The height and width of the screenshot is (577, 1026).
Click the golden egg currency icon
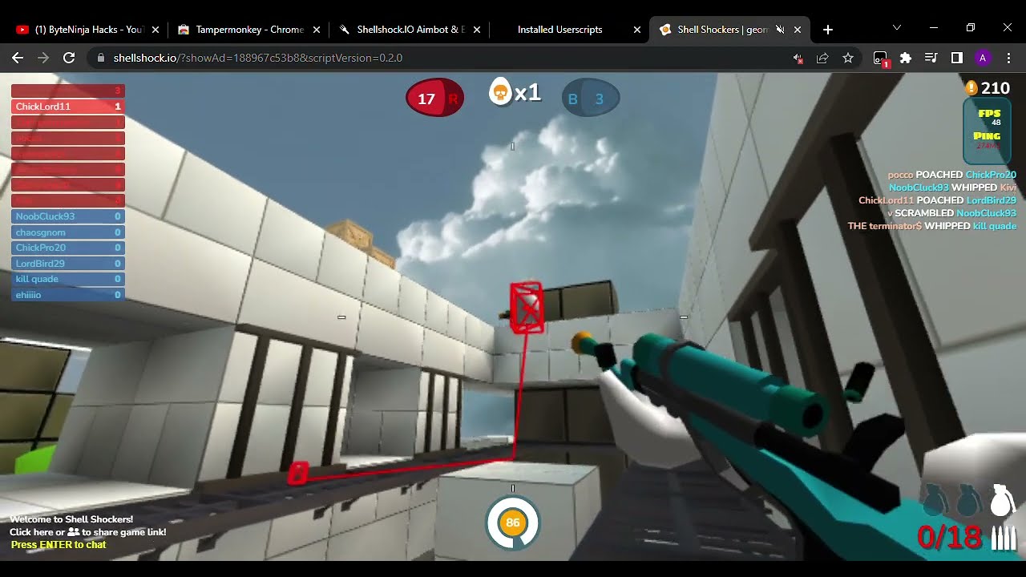click(971, 88)
